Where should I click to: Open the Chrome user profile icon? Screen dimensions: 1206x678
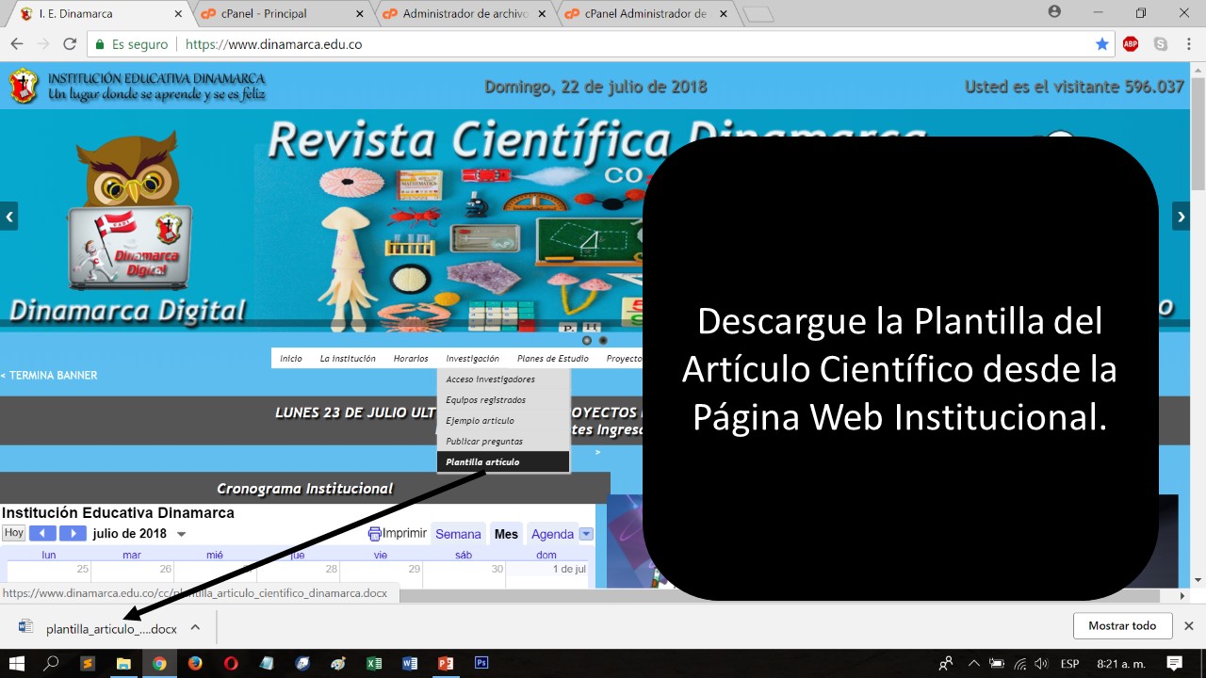tap(1054, 12)
